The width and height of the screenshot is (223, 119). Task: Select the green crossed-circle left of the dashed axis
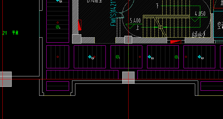[117, 57]
